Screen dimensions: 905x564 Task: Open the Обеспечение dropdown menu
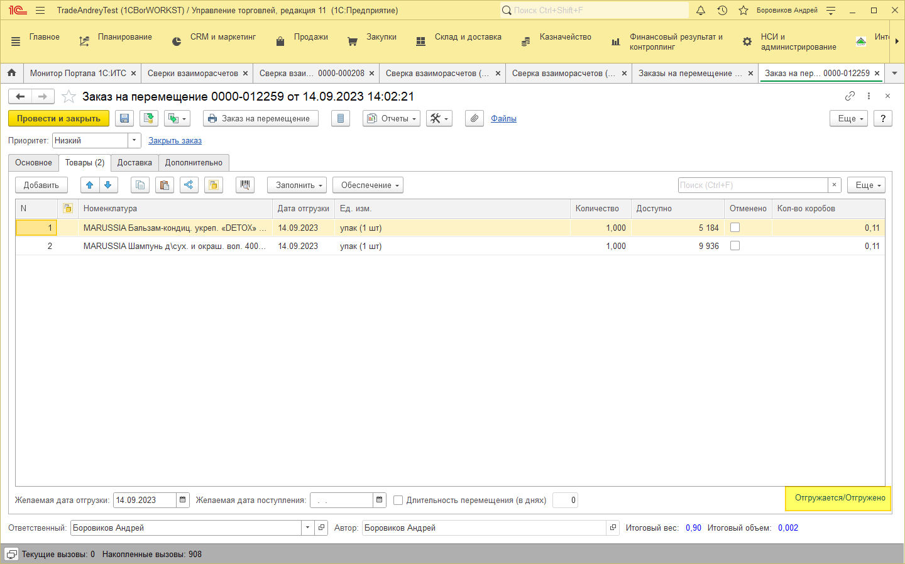(x=369, y=185)
